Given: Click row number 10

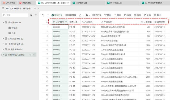Looking at the screenshot, I should (47, 68).
